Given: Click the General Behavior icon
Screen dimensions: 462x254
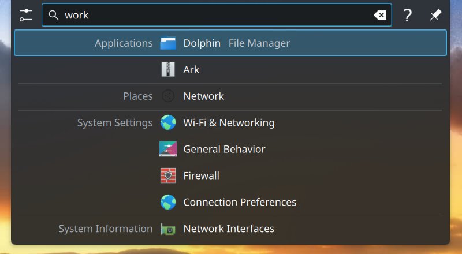Looking at the screenshot, I should (168, 150).
